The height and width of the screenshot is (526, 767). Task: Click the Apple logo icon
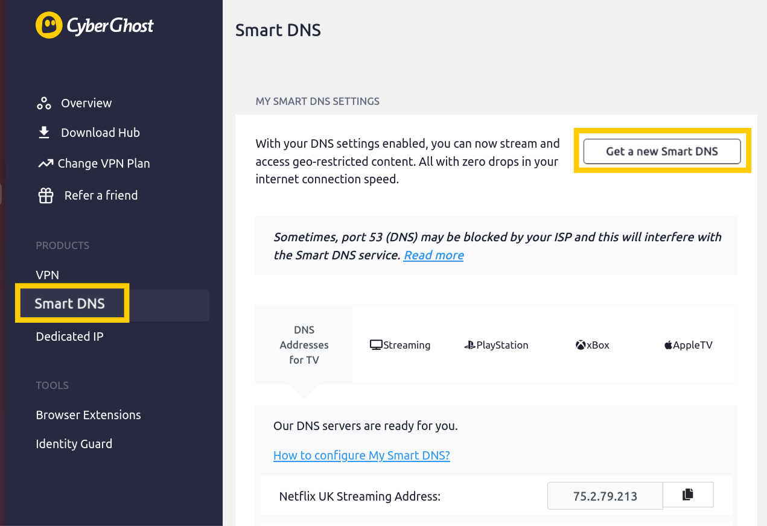(x=668, y=345)
